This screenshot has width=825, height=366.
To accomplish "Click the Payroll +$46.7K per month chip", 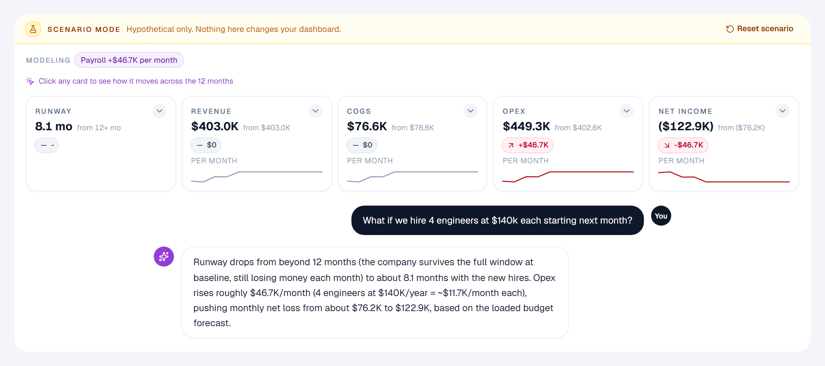I will [x=129, y=60].
